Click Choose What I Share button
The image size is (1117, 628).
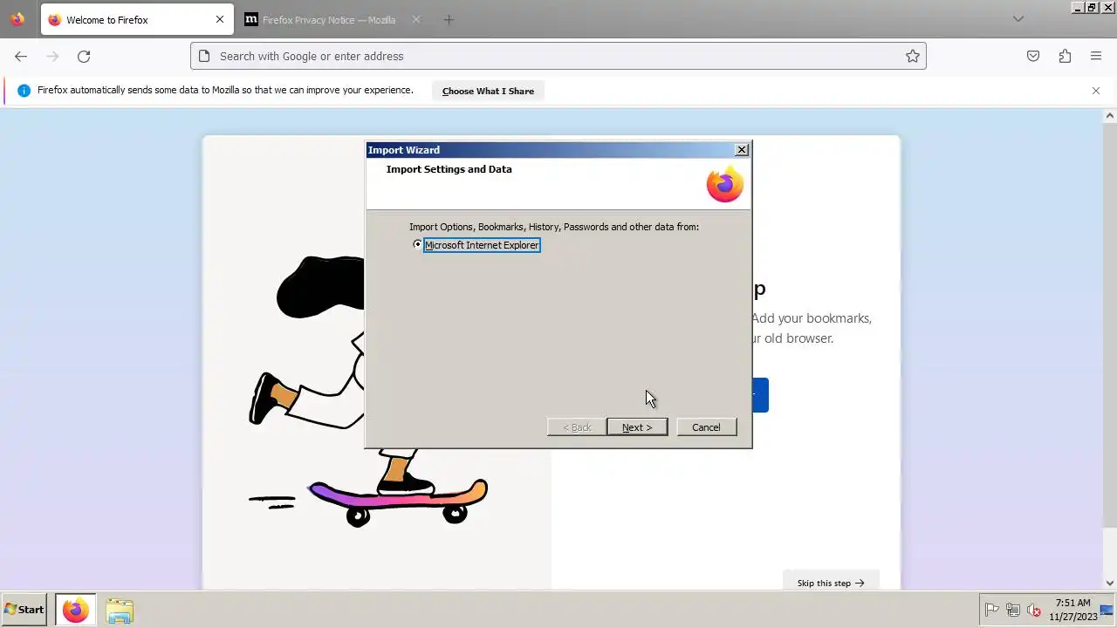pos(488,91)
